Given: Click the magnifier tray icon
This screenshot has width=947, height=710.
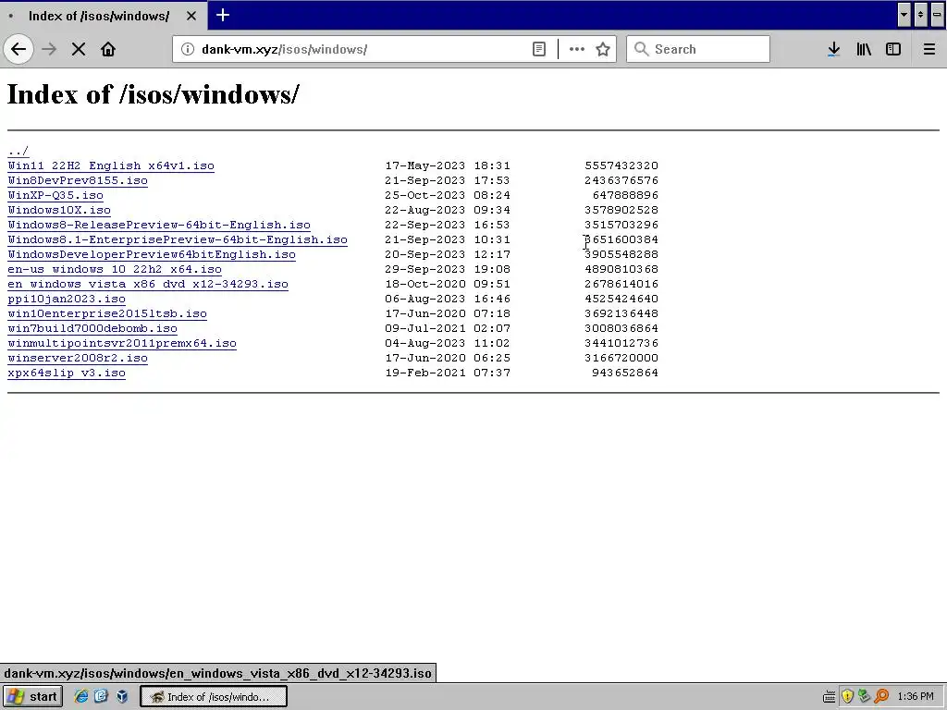Looking at the screenshot, I should tap(881, 697).
